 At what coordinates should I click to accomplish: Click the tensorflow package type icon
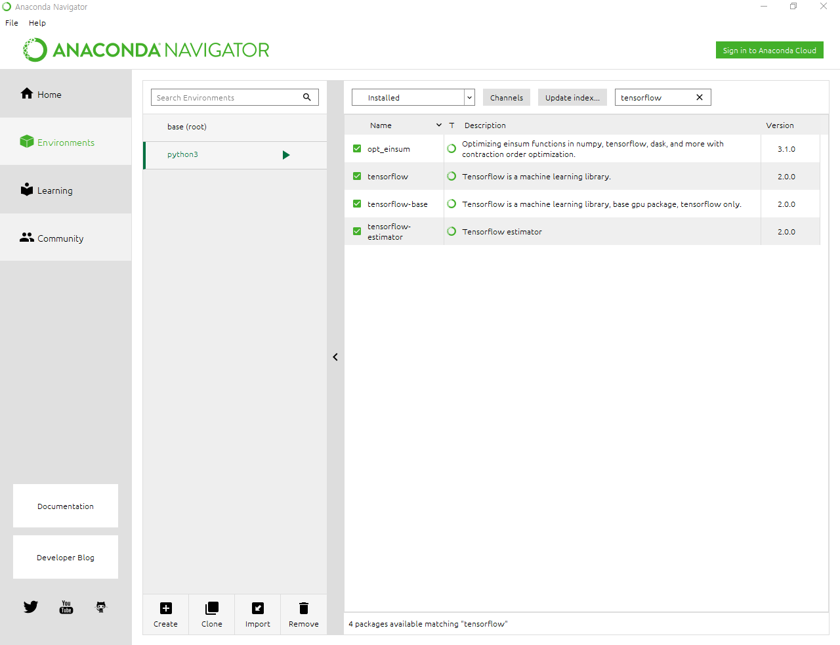pos(451,176)
